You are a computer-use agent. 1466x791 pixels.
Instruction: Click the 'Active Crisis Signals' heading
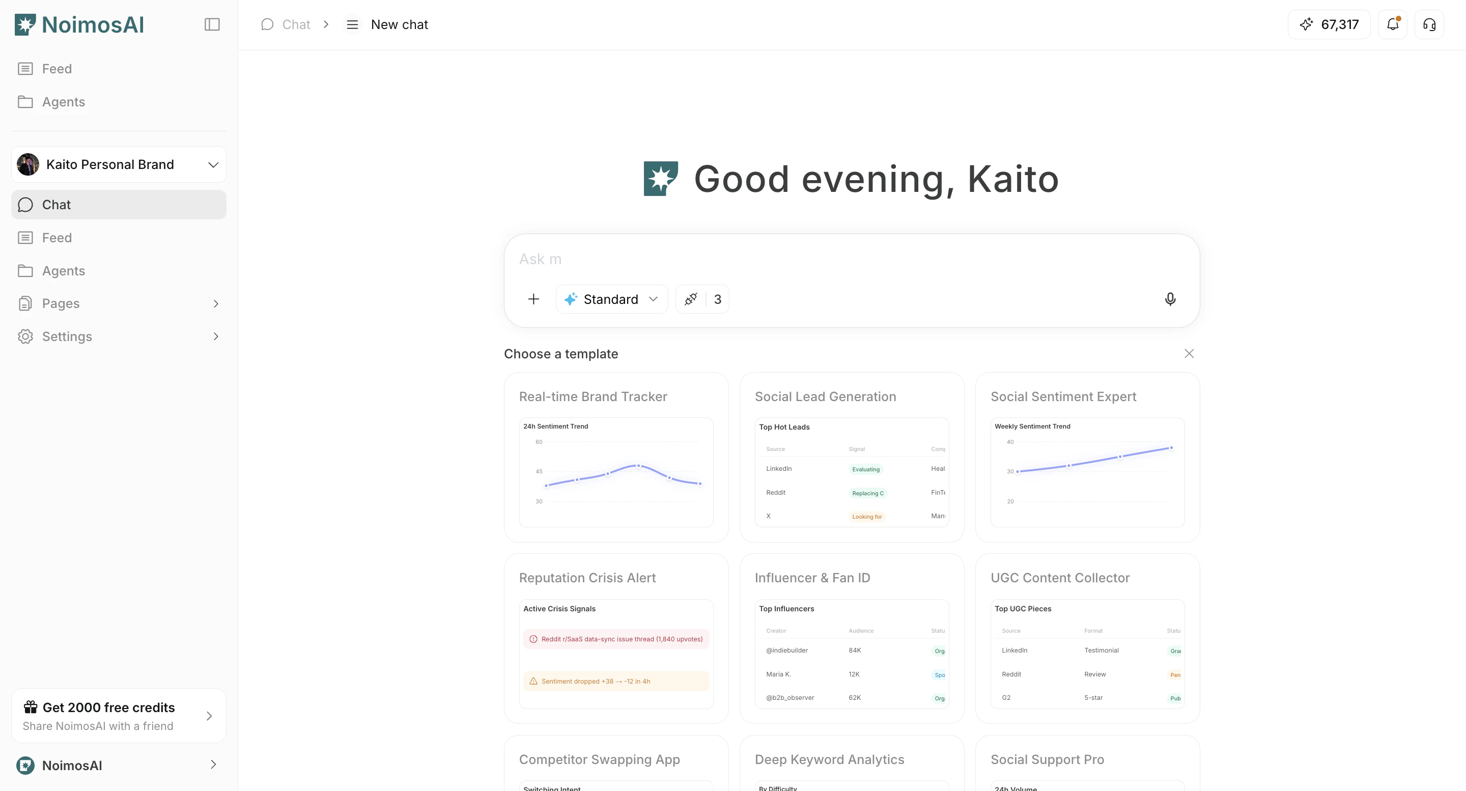coord(559,609)
